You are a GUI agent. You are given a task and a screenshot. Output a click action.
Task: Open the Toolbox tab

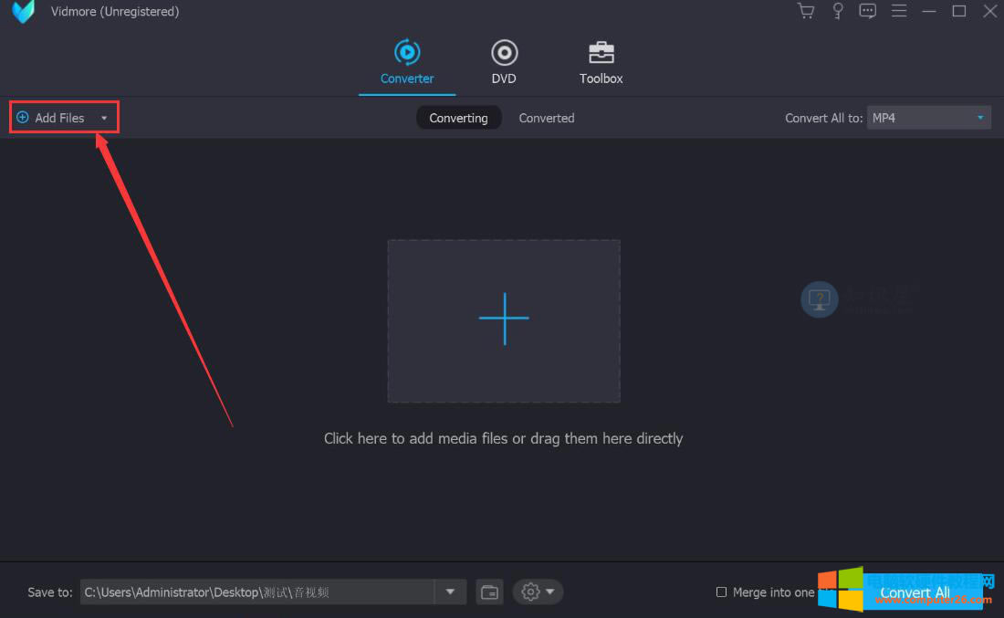(x=601, y=62)
